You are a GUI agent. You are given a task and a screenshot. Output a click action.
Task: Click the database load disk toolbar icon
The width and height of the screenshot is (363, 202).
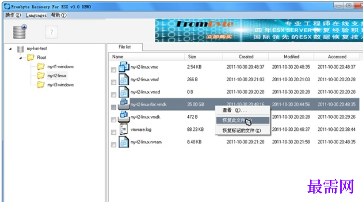pos(20,31)
